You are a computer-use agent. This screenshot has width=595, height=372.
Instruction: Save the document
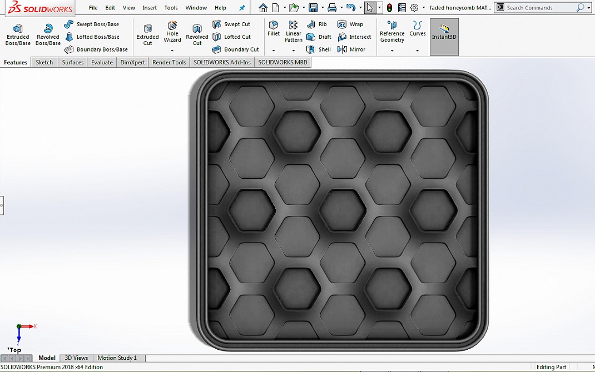click(x=313, y=8)
